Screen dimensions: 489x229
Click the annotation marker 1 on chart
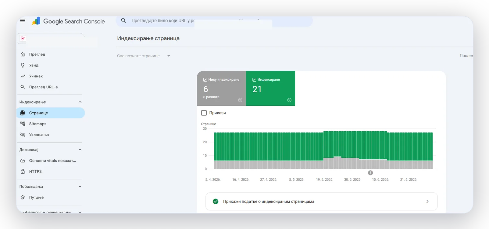(370, 173)
